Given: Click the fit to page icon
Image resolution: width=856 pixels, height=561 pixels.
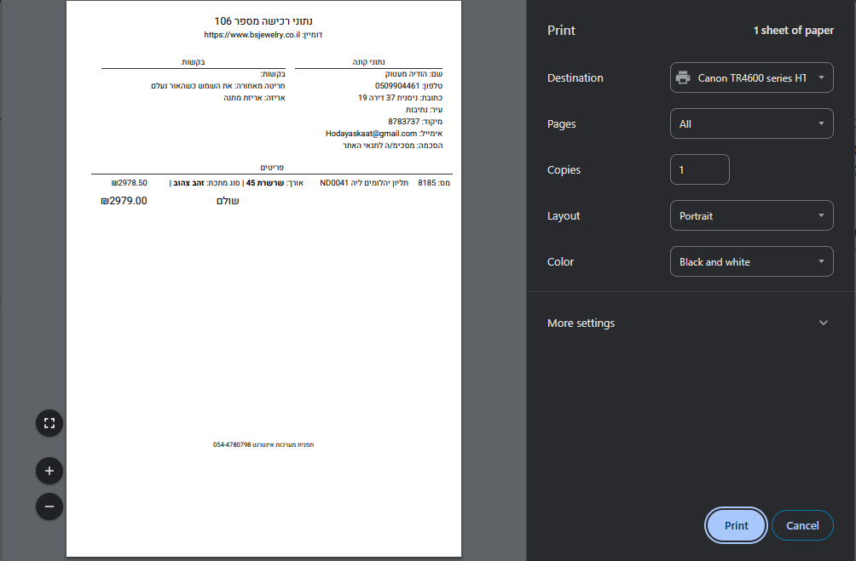Looking at the screenshot, I should 49,423.
